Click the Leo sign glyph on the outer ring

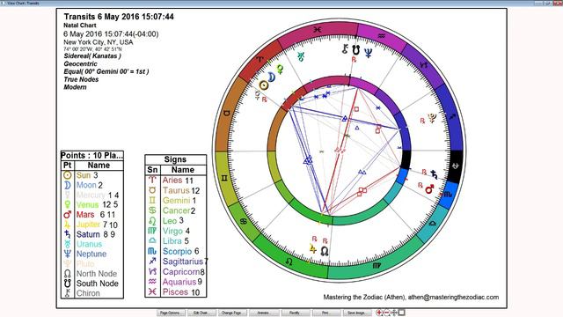(289, 262)
